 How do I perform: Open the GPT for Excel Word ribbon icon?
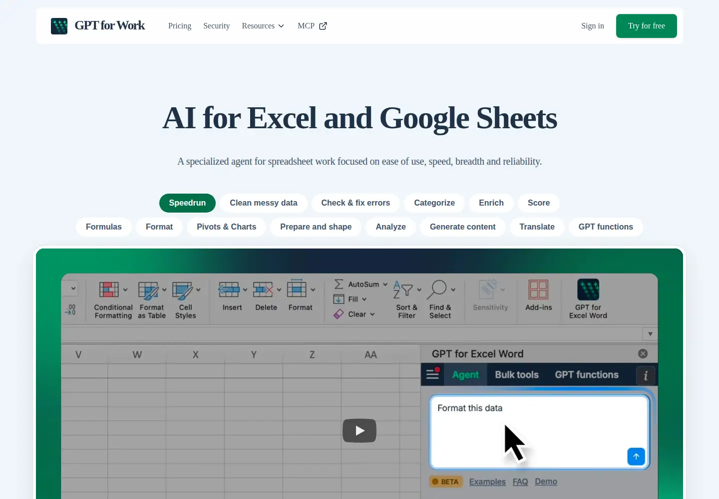tap(588, 289)
